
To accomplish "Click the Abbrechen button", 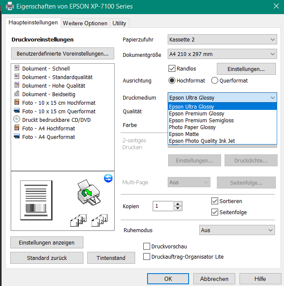I will [x=214, y=279].
